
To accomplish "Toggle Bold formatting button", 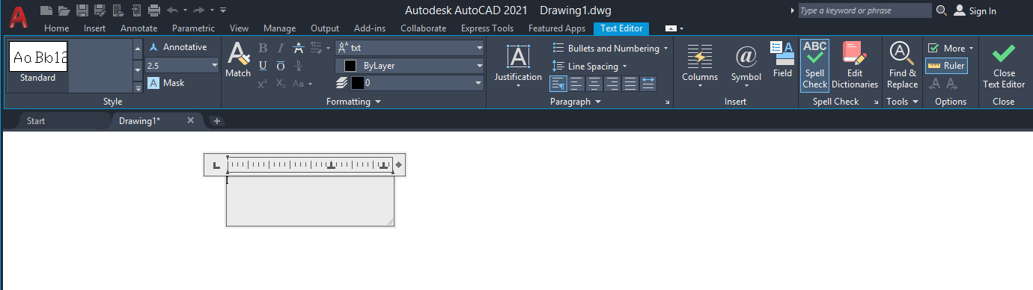I will (263, 48).
